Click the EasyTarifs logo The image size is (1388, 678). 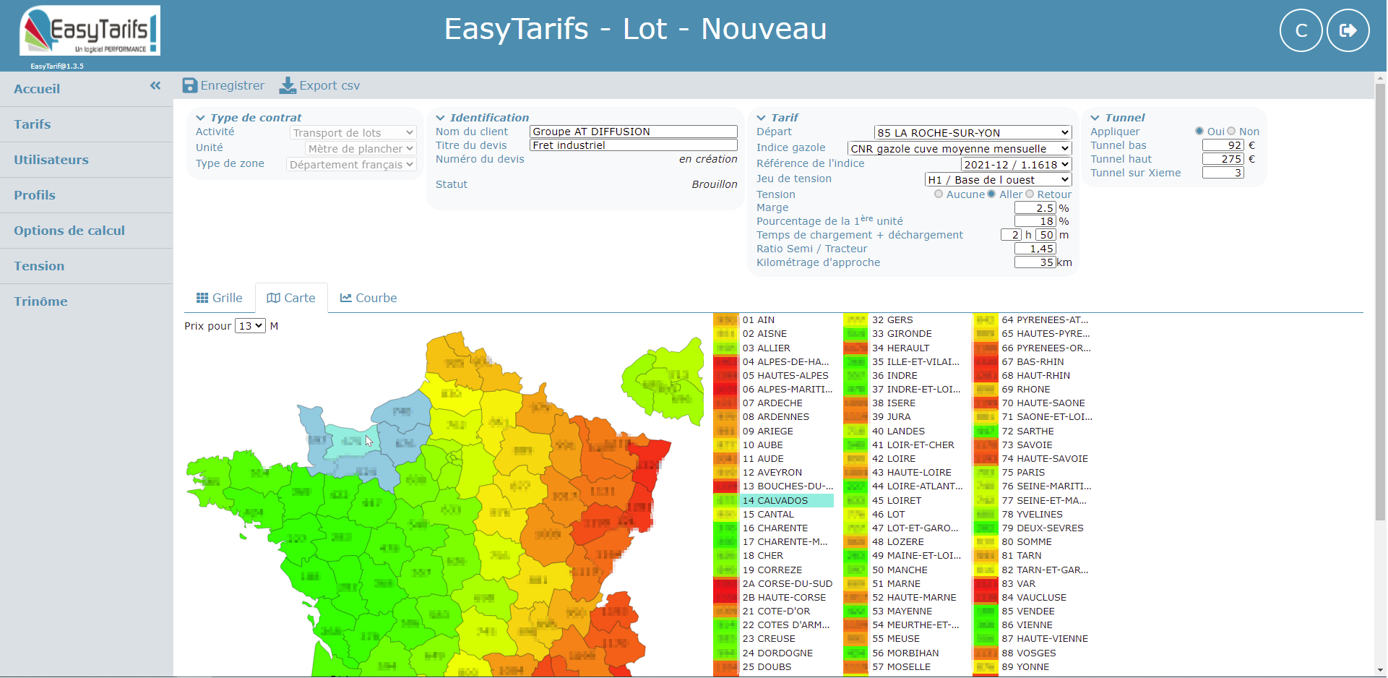[x=90, y=31]
